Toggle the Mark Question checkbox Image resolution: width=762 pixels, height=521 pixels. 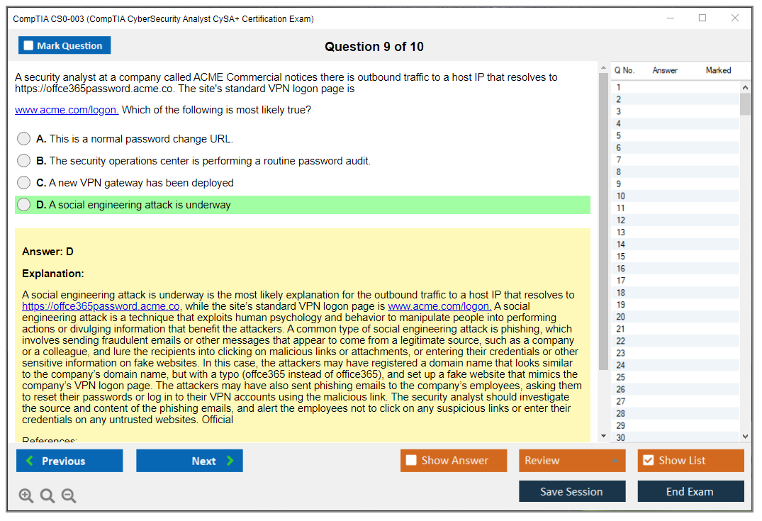tap(29, 45)
